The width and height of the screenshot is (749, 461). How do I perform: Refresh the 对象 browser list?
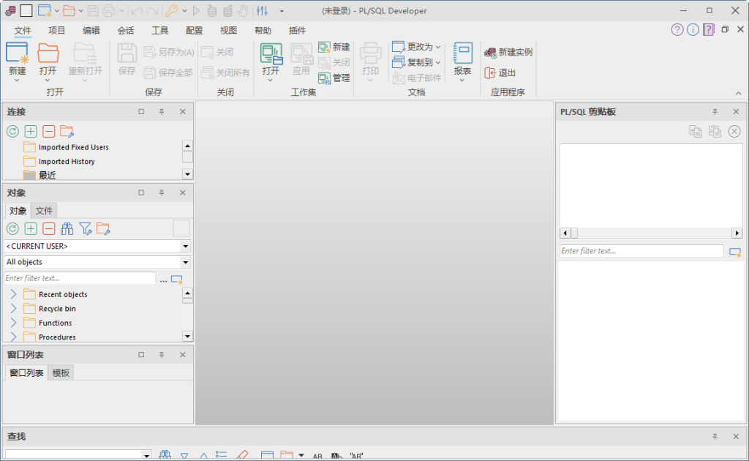tap(12, 228)
